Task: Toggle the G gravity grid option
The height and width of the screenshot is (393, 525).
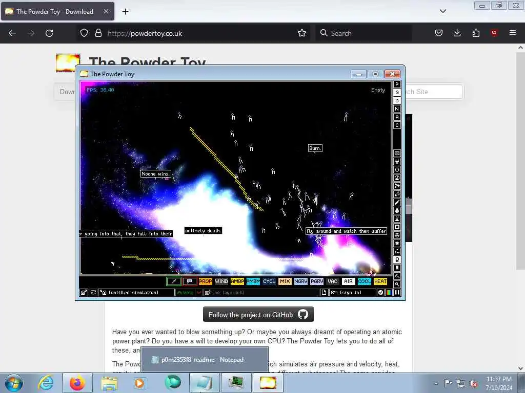Action: 397,92
